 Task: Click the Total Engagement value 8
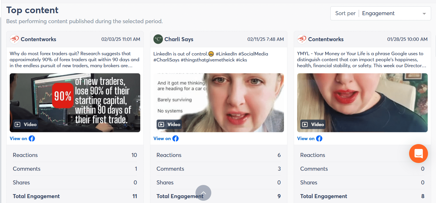pyautogui.click(x=423, y=196)
